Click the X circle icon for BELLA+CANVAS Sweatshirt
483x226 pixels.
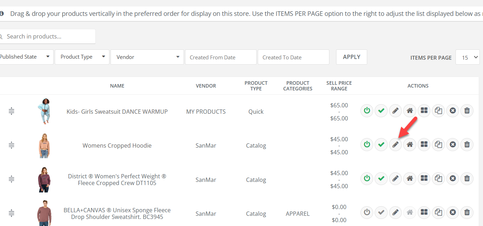[453, 212]
